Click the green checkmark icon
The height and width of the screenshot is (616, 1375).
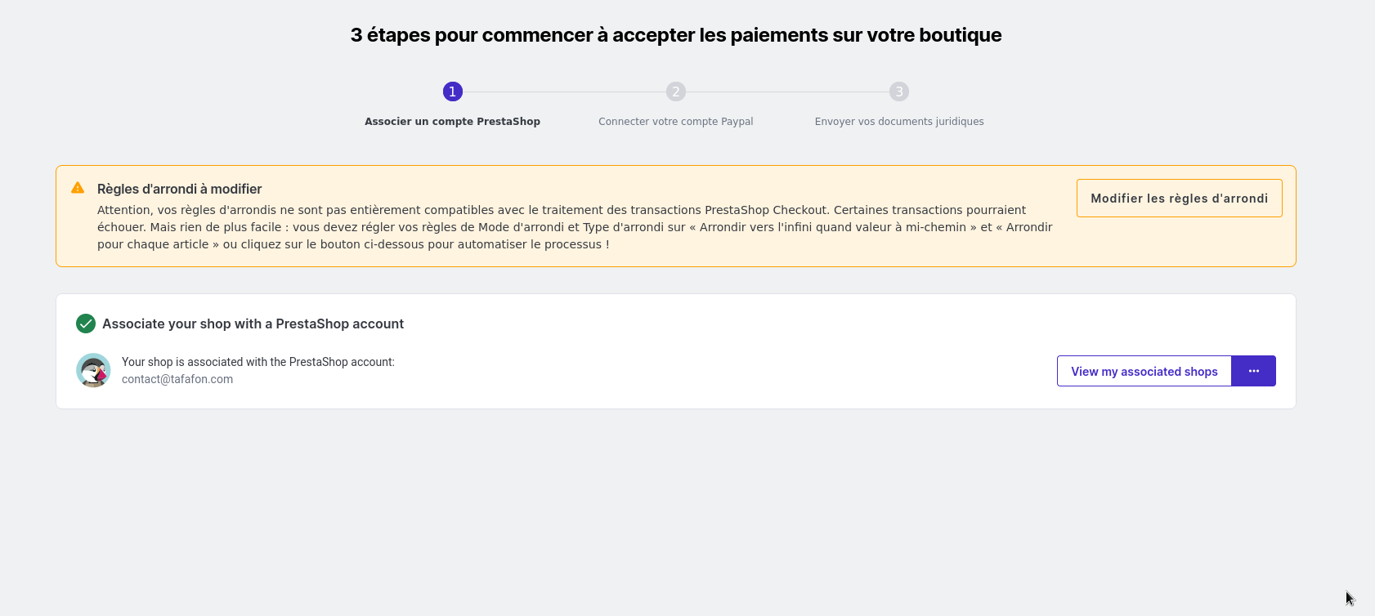coord(86,324)
